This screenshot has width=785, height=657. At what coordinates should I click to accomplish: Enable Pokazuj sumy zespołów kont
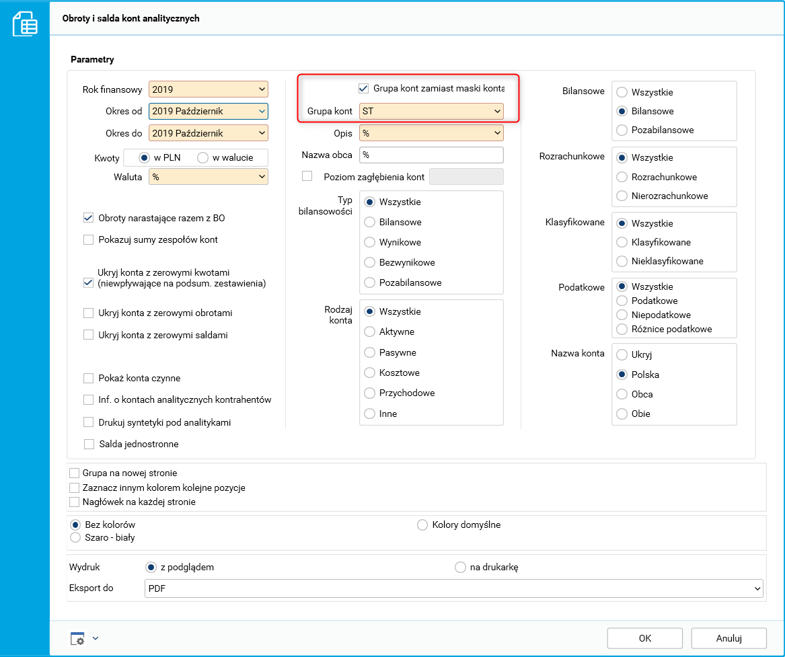[88, 239]
